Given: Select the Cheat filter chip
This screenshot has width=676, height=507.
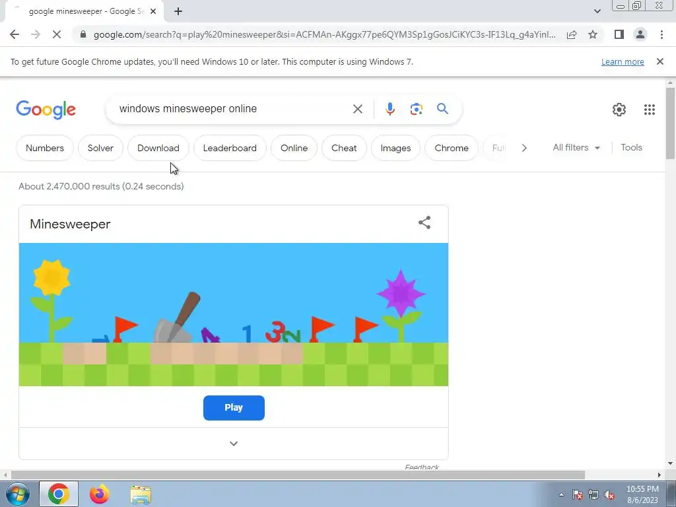Looking at the screenshot, I should coord(344,148).
